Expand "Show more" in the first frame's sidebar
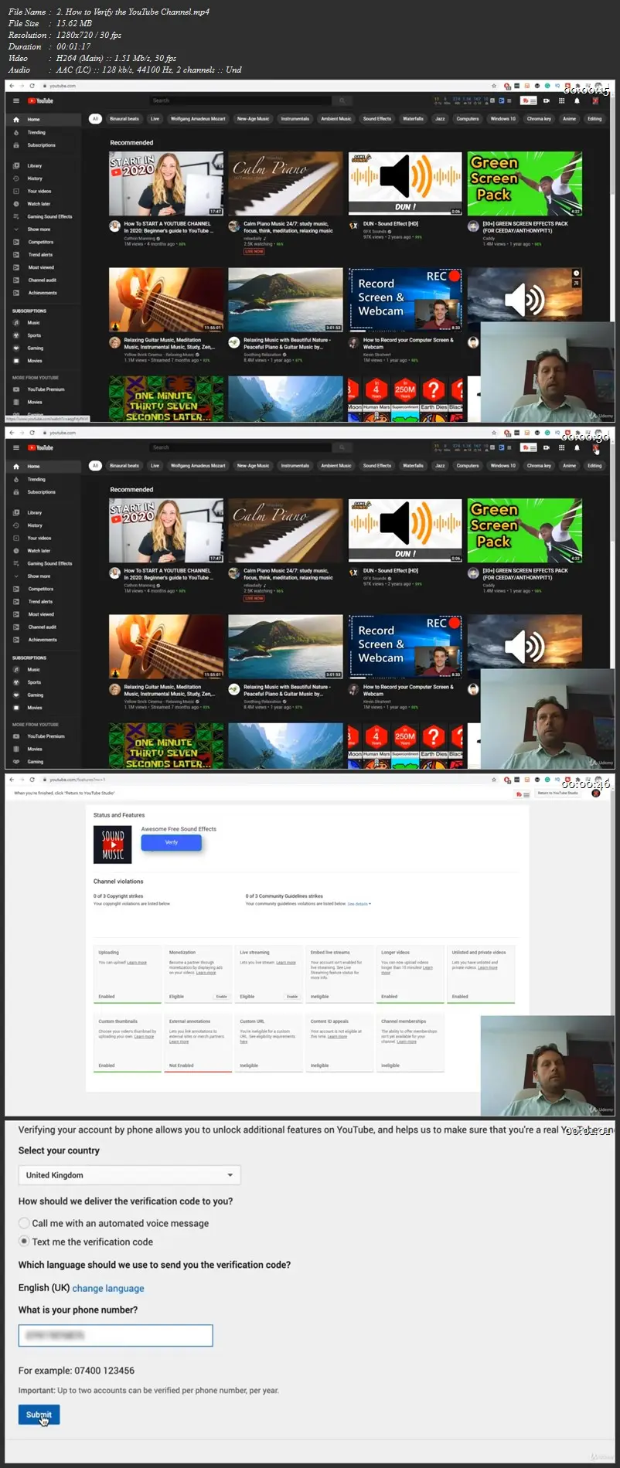620x1468 pixels. coord(39,229)
